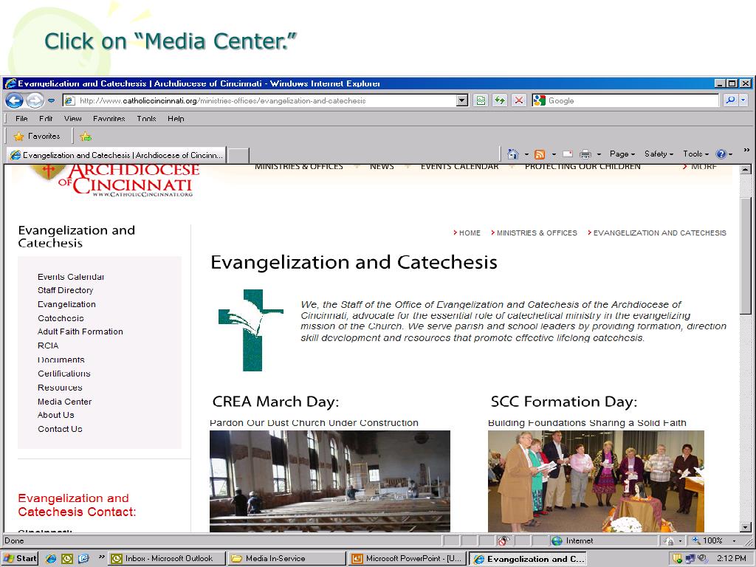
Task: Click Internet Explorer quick launch icon
Action: (51, 559)
